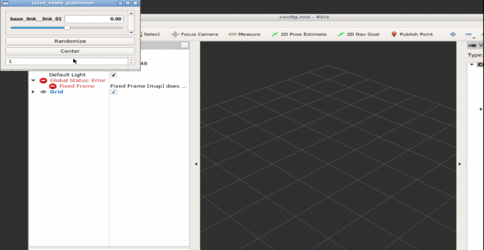Uncheck the Default Light checkbox
The image size is (484, 250).
pos(113,75)
